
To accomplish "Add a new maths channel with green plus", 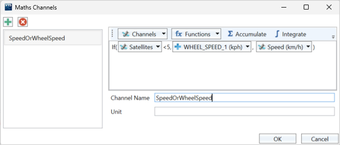I will coord(8,22).
